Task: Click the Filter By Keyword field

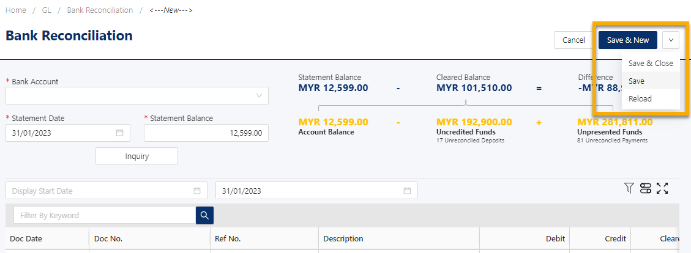Action: 105,215
